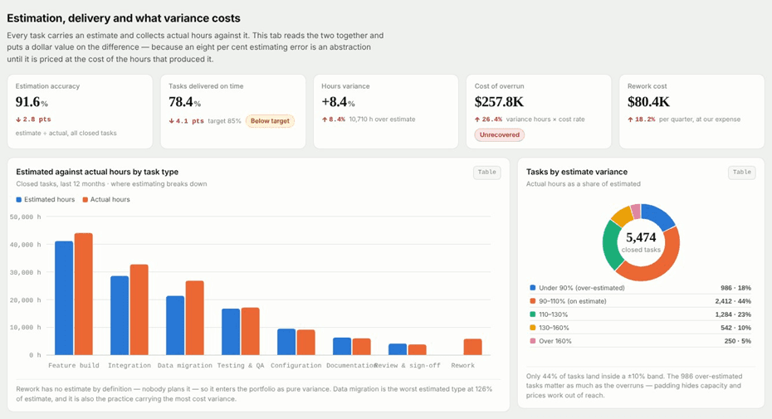Select the Testing & QA estimated bar
Screen dimensions: 772x419
[231, 332]
